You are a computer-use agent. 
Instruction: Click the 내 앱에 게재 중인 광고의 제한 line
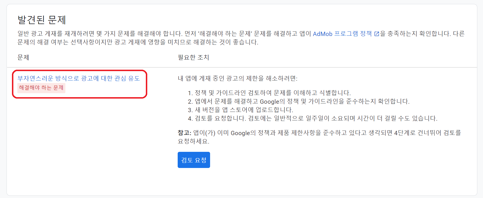pyautogui.click(x=237, y=78)
